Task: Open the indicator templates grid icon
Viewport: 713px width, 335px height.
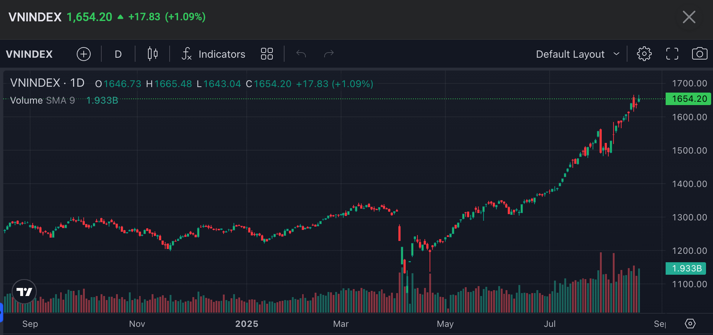Action: (x=267, y=54)
